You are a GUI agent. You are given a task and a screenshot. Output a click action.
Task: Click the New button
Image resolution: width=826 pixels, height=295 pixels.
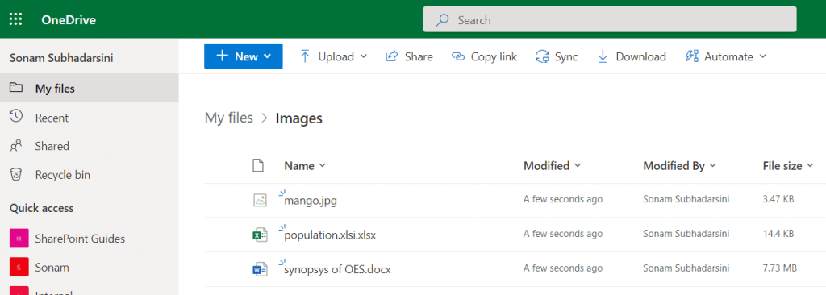click(x=243, y=56)
